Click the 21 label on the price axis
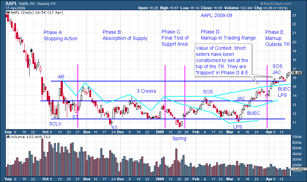Screen dimensions: 307x182 pos(294,33)
